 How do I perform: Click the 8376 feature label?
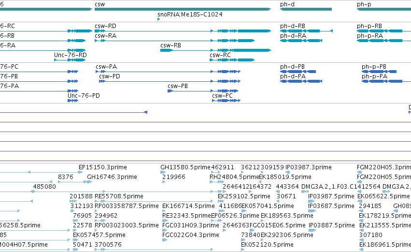pos(66,177)
